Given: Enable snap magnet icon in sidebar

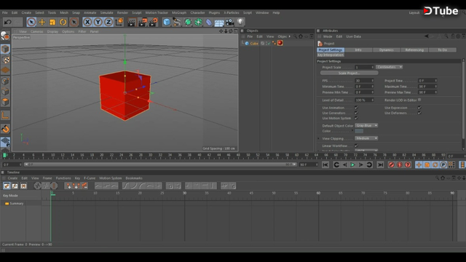Looking at the screenshot, I should 5,129.
